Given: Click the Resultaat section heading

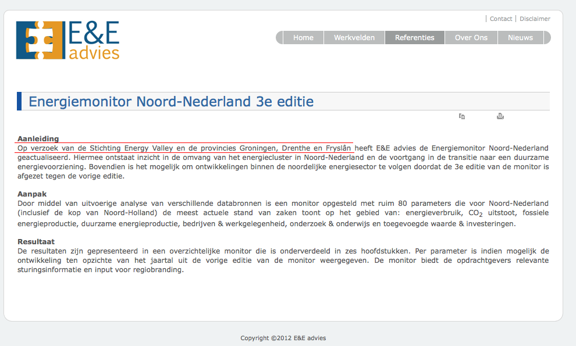Looking at the screenshot, I should coord(36,241).
